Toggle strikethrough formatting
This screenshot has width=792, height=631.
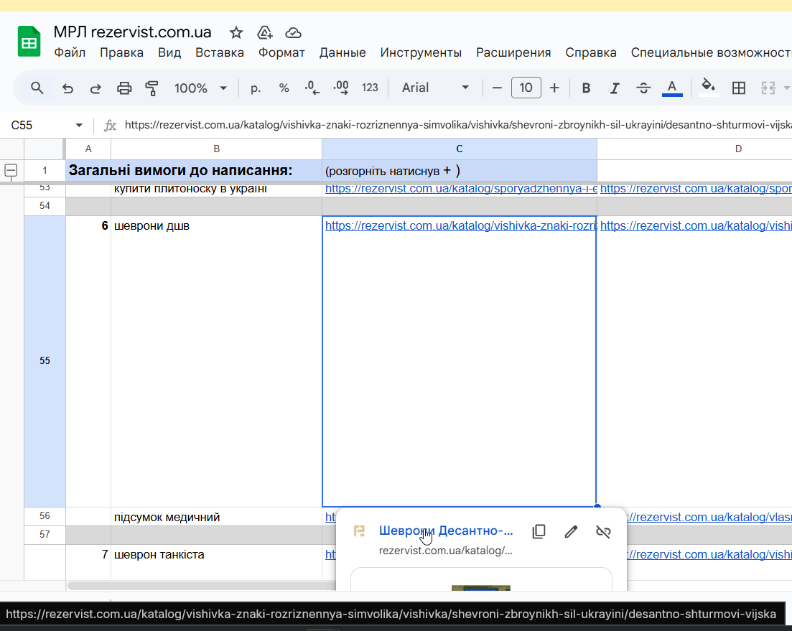(643, 88)
